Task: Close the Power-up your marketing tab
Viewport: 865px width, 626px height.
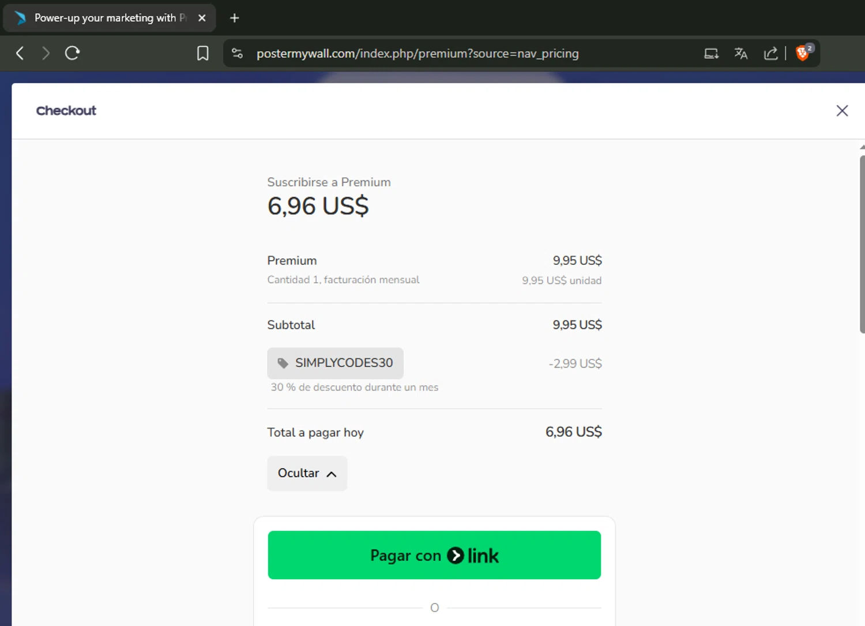Action: pos(202,18)
